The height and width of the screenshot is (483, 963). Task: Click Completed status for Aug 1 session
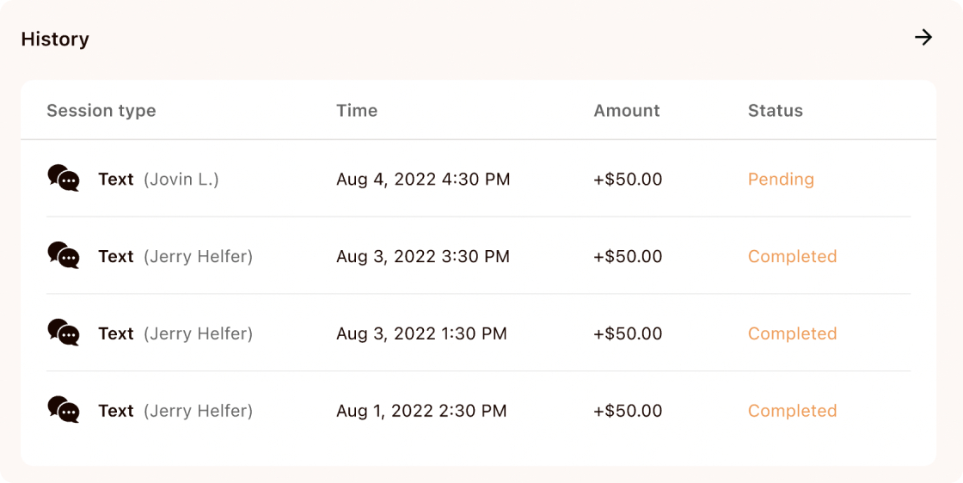pos(792,412)
